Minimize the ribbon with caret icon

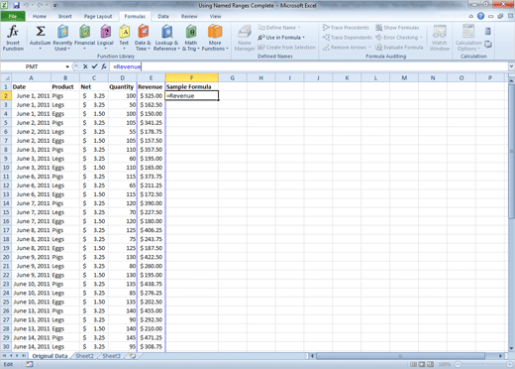click(471, 16)
